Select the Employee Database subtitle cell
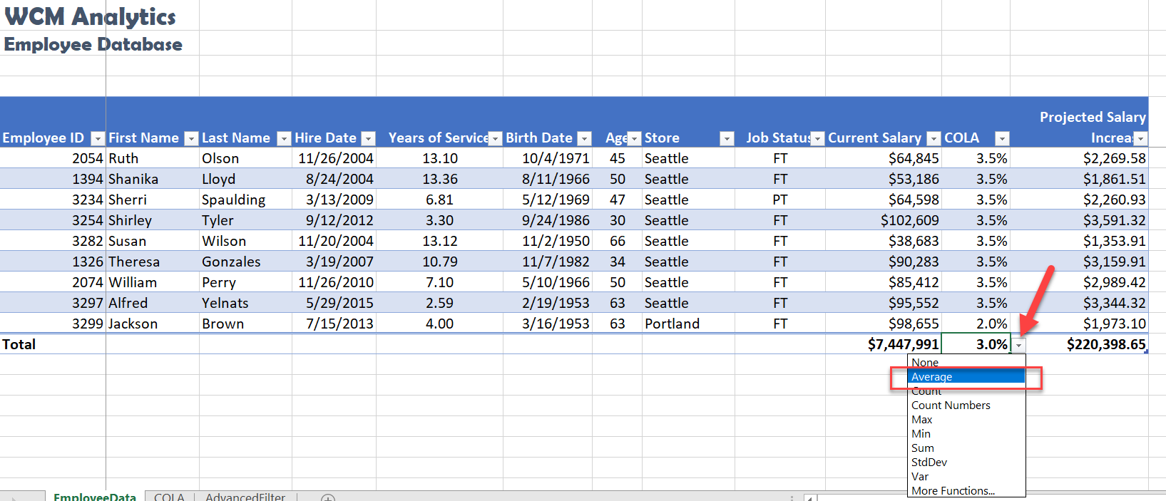 [93, 44]
